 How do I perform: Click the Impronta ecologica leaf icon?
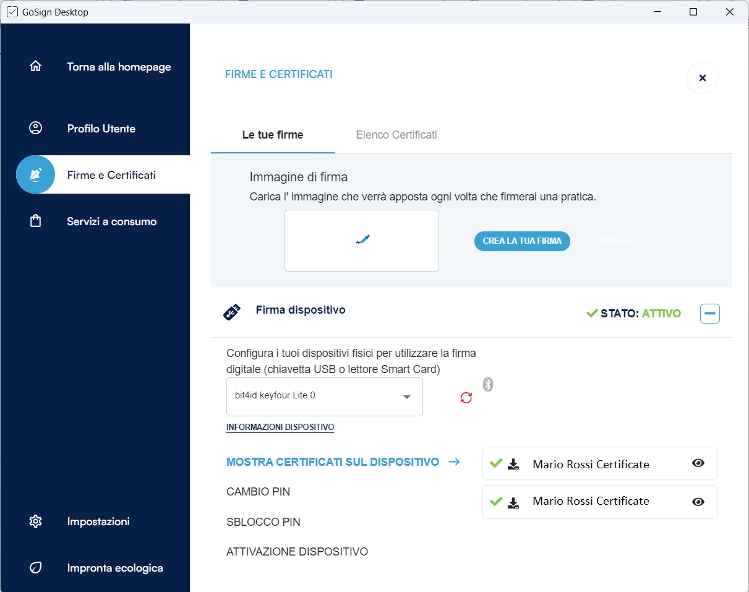tap(36, 568)
